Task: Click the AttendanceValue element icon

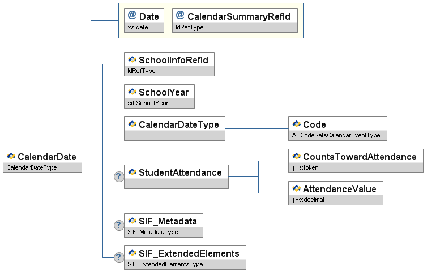Action: point(297,188)
